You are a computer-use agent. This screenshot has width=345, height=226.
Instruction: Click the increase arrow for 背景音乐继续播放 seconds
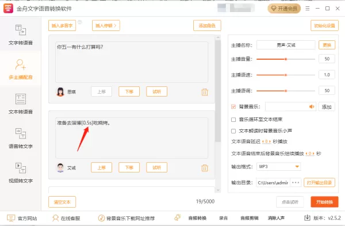(x=313, y=154)
